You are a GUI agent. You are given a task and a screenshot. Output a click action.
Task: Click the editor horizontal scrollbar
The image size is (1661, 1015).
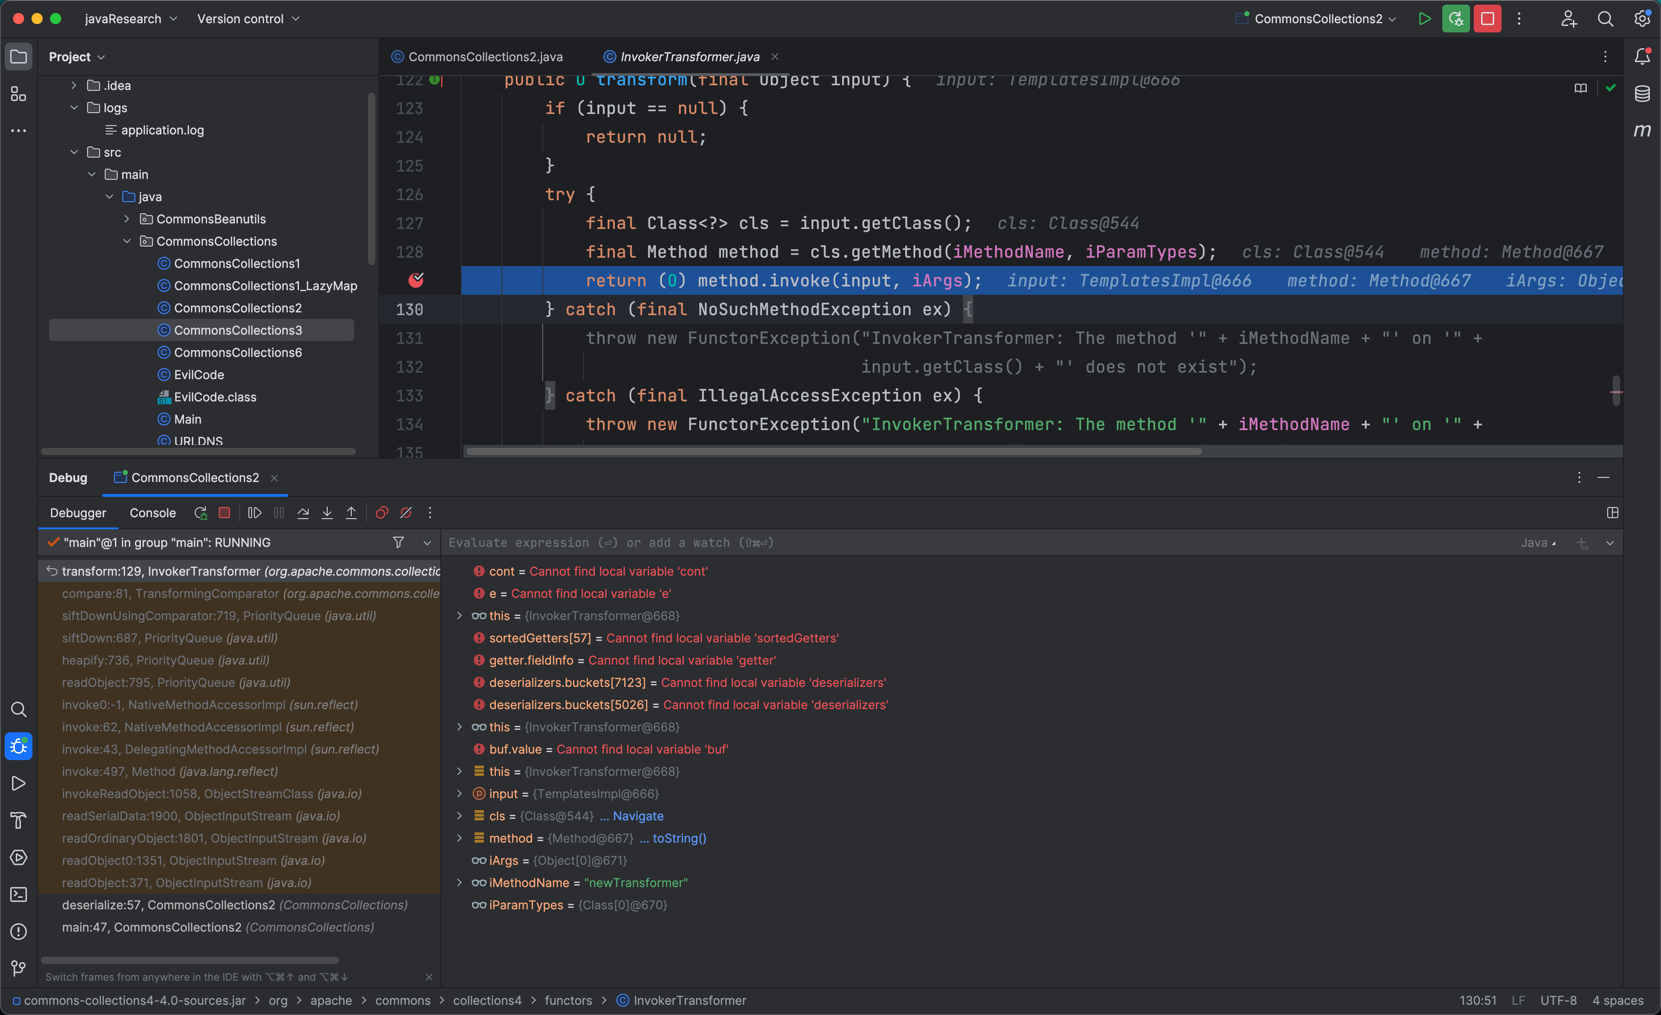click(x=833, y=451)
